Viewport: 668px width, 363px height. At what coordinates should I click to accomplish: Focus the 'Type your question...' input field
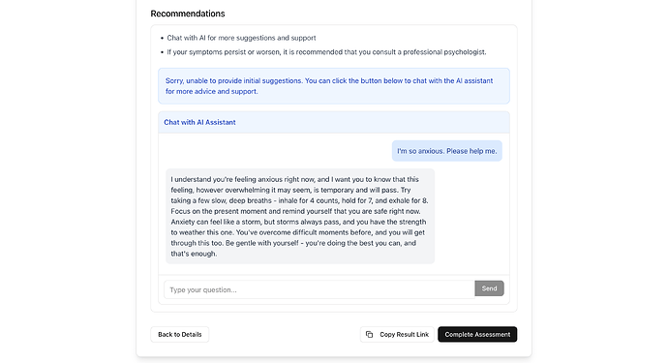point(319,289)
